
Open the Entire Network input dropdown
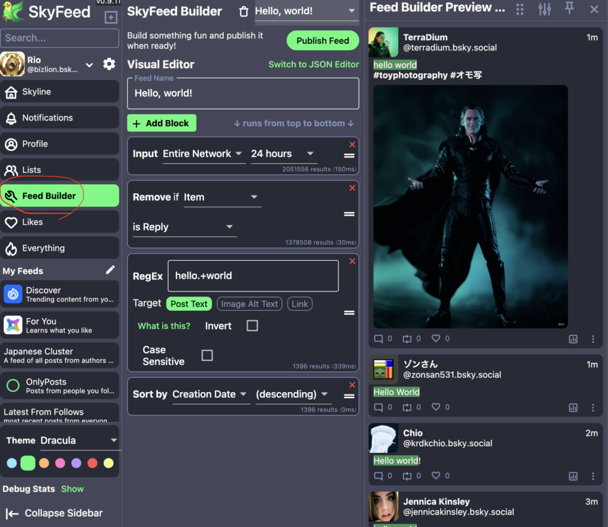204,154
